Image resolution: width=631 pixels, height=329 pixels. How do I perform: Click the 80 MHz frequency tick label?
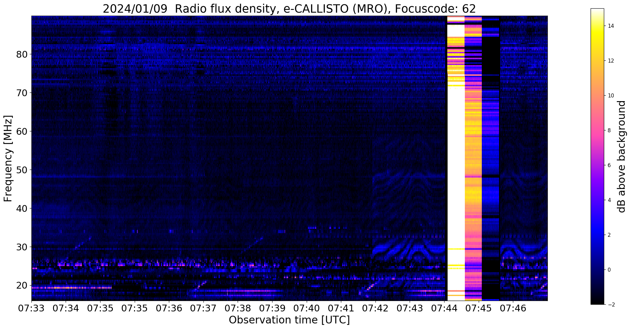pos(22,54)
